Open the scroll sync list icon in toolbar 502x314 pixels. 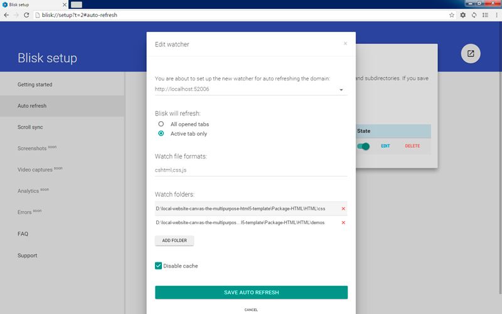point(485,15)
